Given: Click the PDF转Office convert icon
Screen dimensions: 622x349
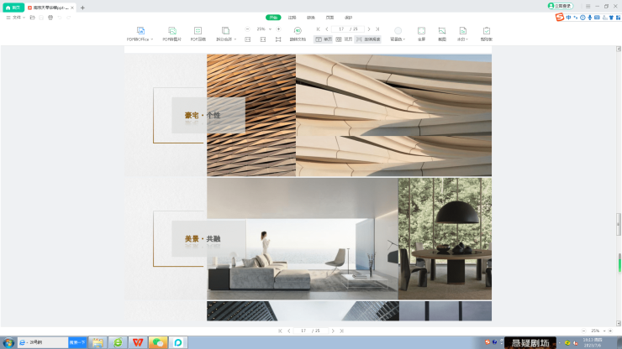Looking at the screenshot, I should pyautogui.click(x=140, y=30).
